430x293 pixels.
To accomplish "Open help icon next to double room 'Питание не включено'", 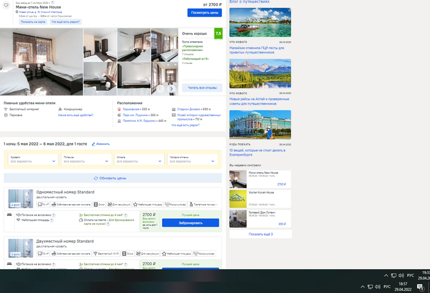I will point(54,264).
